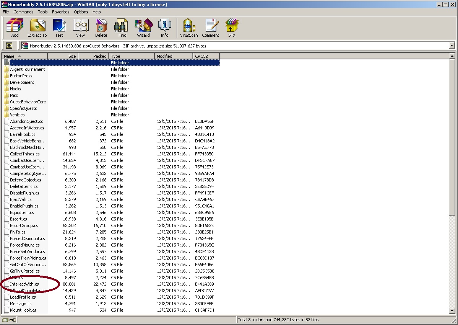Open the Favorites menu
The height and width of the screenshot is (325, 458).
point(61,12)
